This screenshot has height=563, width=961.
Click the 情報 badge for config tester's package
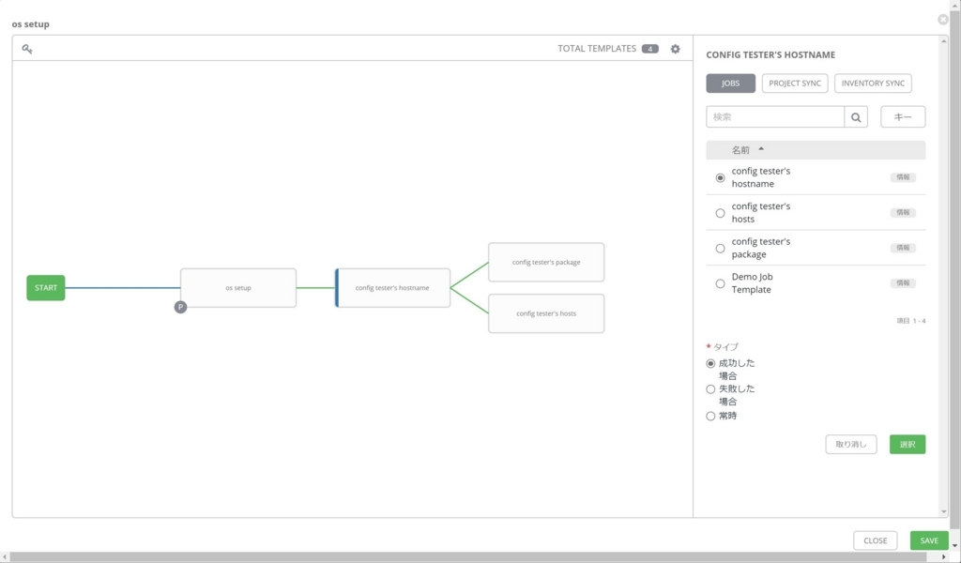(x=903, y=248)
